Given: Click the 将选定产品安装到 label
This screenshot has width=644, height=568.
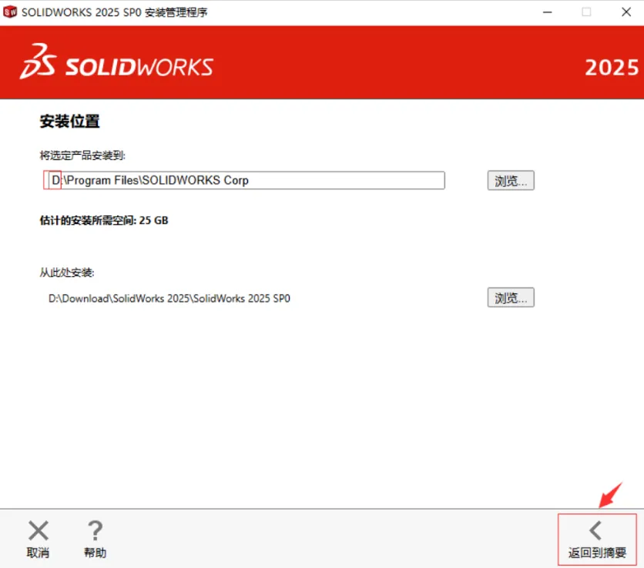Looking at the screenshot, I should [x=82, y=155].
